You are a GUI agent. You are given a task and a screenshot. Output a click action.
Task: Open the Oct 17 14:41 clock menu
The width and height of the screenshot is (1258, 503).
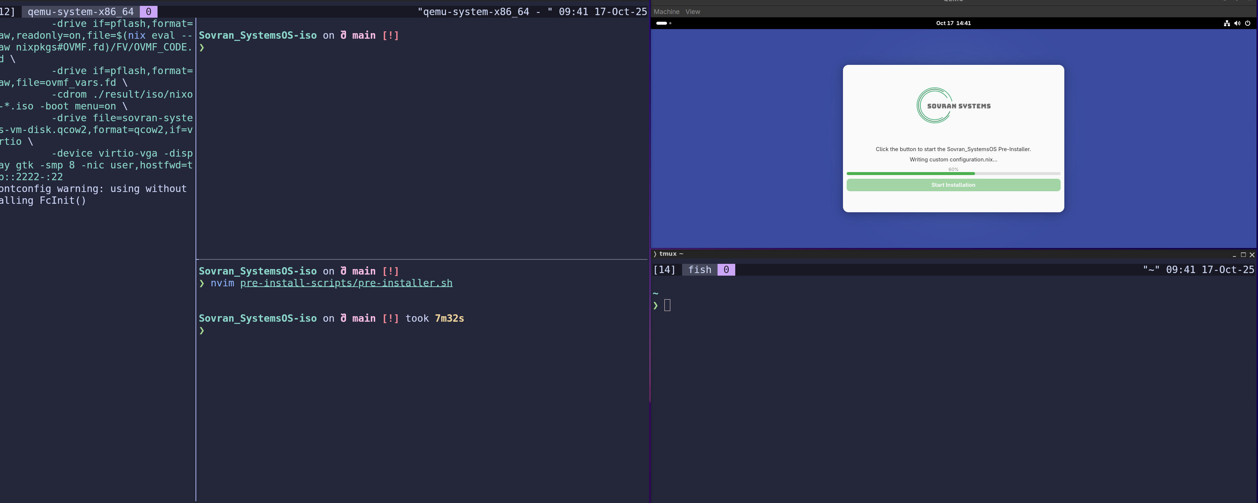point(953,23)
